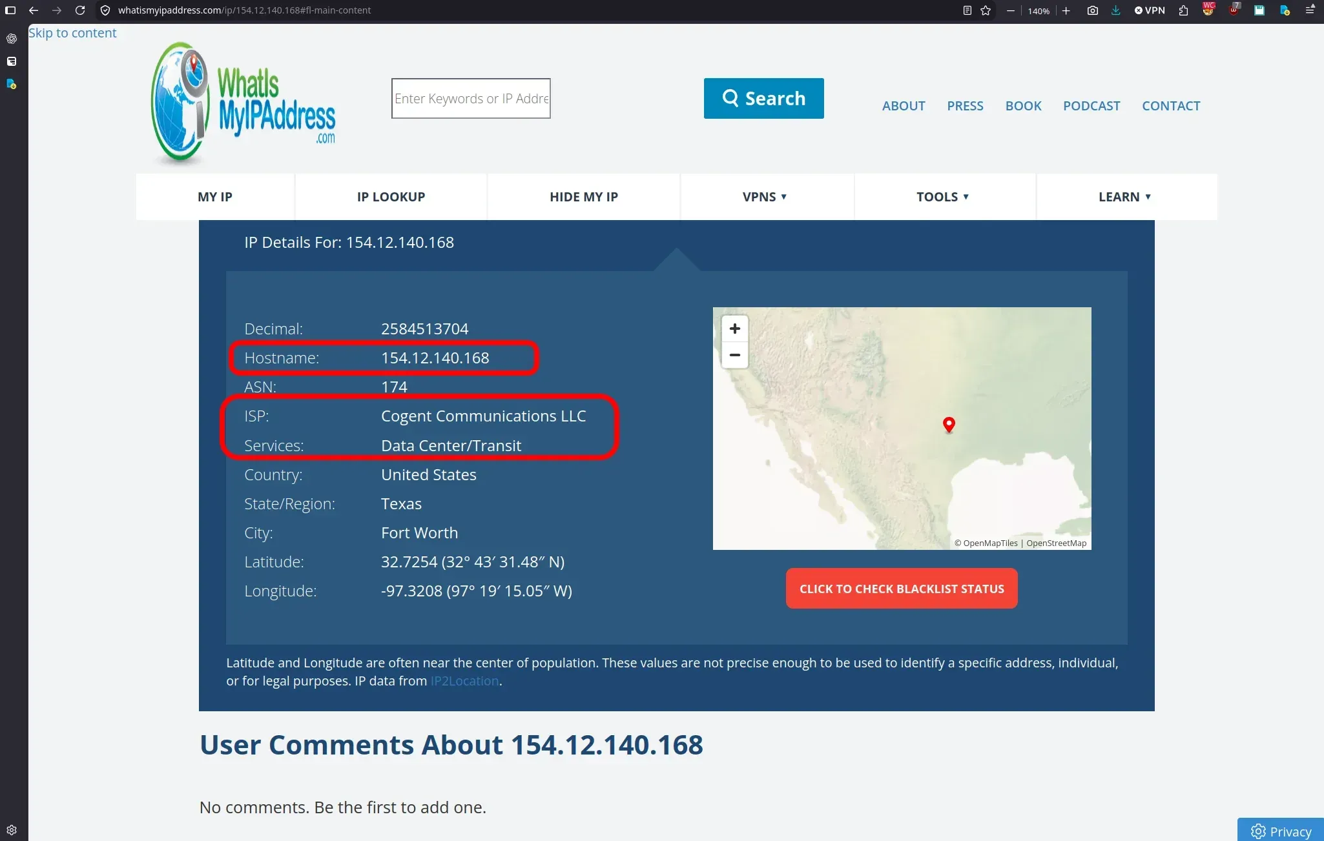Reload the page with the refresh icon
Screen dimensions: 1324x841
(80, 10)
